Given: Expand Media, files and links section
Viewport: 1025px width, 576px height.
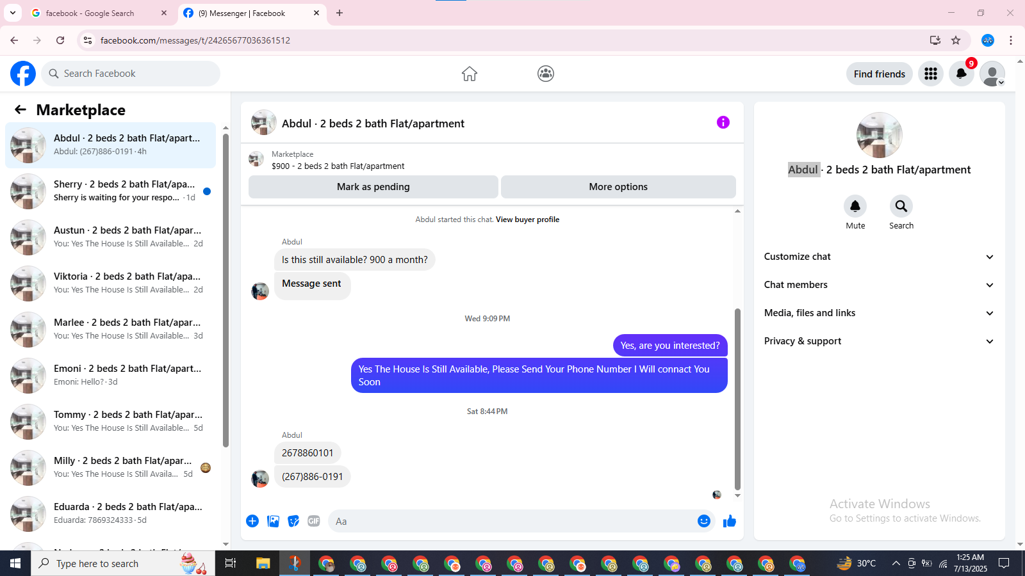Looking at the screenshot, I should (879, 313).
